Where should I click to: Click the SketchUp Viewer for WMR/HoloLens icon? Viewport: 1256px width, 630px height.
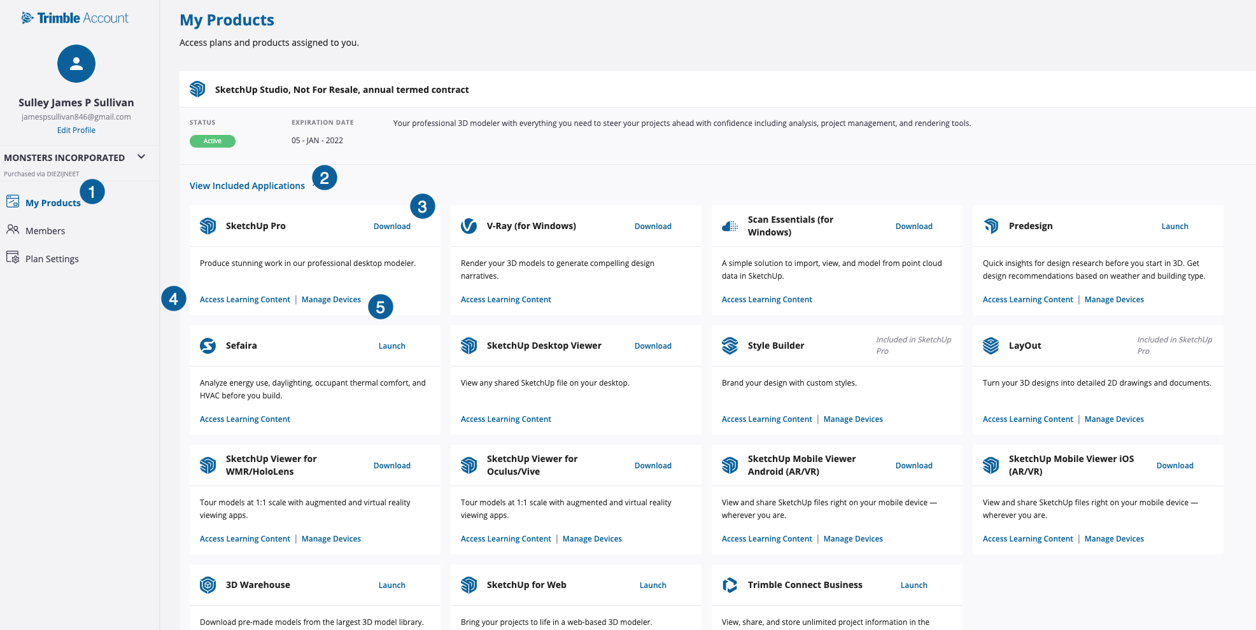coord(208,465)
